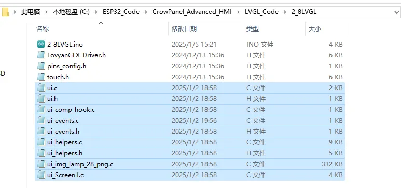Go to CrowPanel_Advanced_HMI breadcrumb folder
The image size is (401, 188).
click(x=192, y=12)
